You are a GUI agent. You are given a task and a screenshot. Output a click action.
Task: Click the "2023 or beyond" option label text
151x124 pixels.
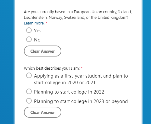click(111, 101)
